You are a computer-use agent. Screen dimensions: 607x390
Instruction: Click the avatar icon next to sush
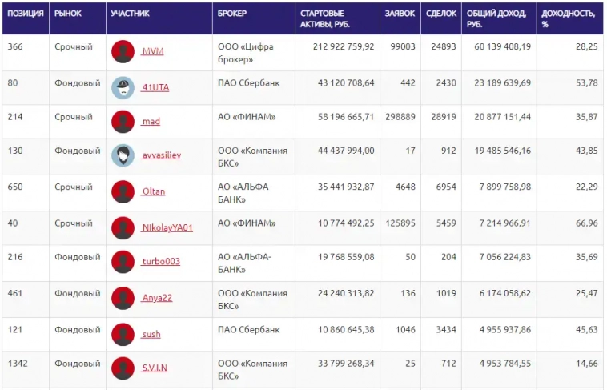click(x=123, y=333)
